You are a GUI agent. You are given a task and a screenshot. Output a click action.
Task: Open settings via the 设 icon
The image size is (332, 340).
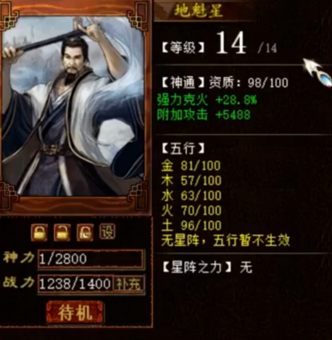107,232
